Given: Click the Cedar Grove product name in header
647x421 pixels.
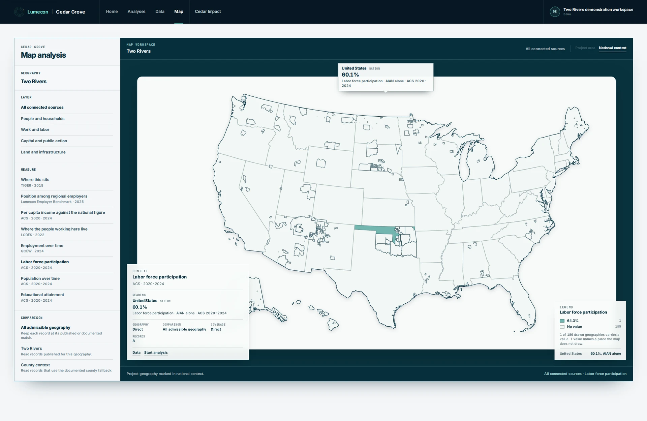Looking at the screenshot, I should (70, 12).
